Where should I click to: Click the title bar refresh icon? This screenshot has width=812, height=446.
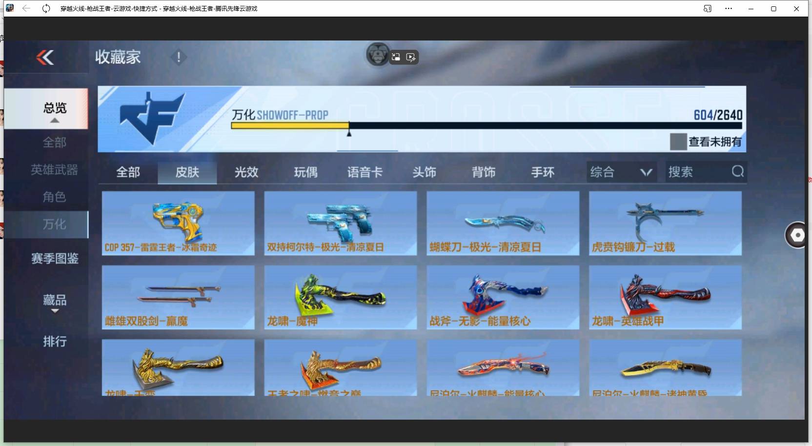click(46, 8)
